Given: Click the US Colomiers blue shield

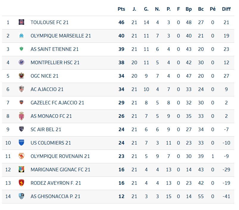Looking at the screenshot, I should pyautogui.click(x=21, y=142).
